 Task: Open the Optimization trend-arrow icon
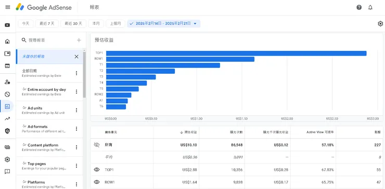pos(7,119)
